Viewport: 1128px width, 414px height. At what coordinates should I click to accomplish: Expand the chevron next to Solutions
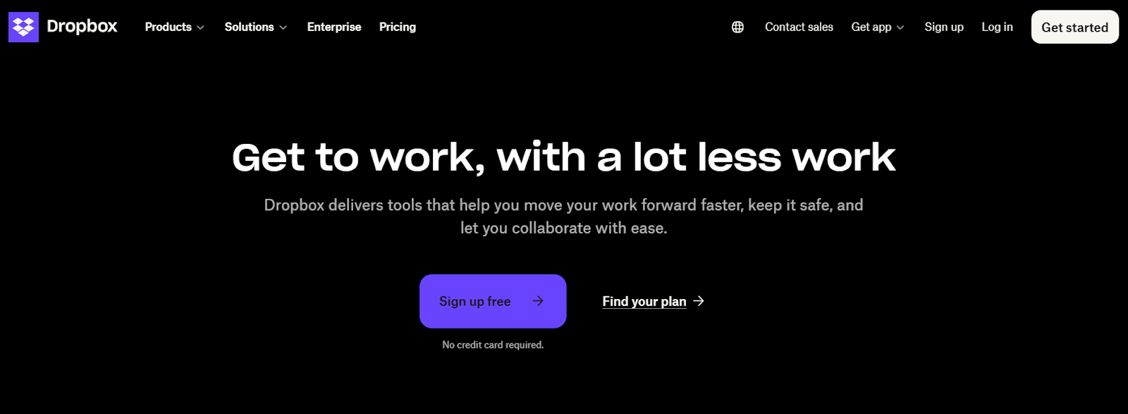[x=283, y=28]
